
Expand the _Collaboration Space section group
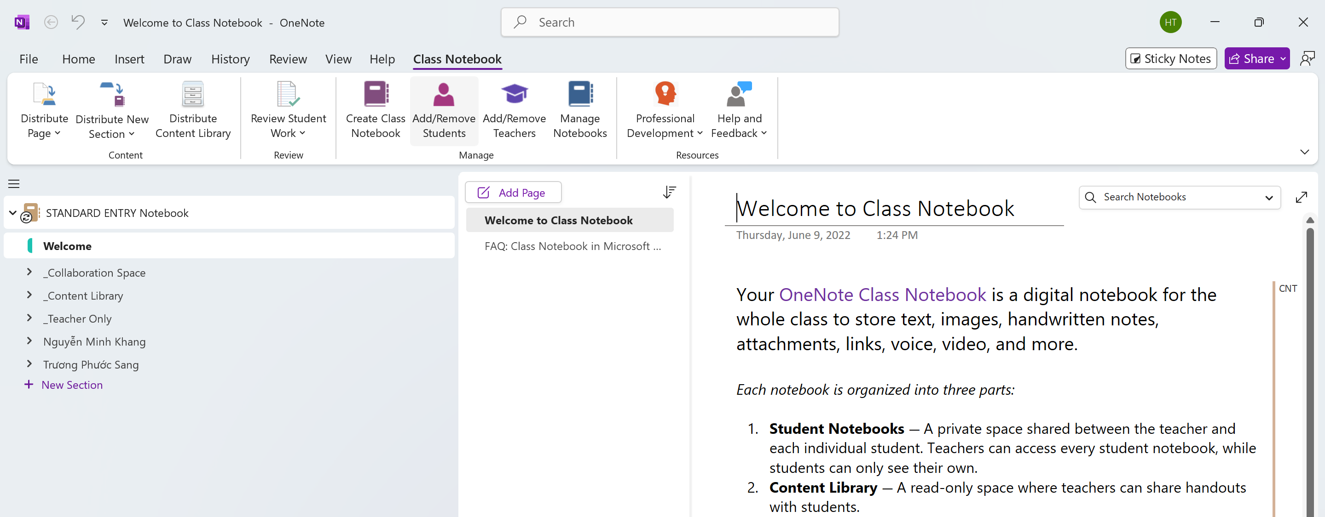tap(29, 272)
